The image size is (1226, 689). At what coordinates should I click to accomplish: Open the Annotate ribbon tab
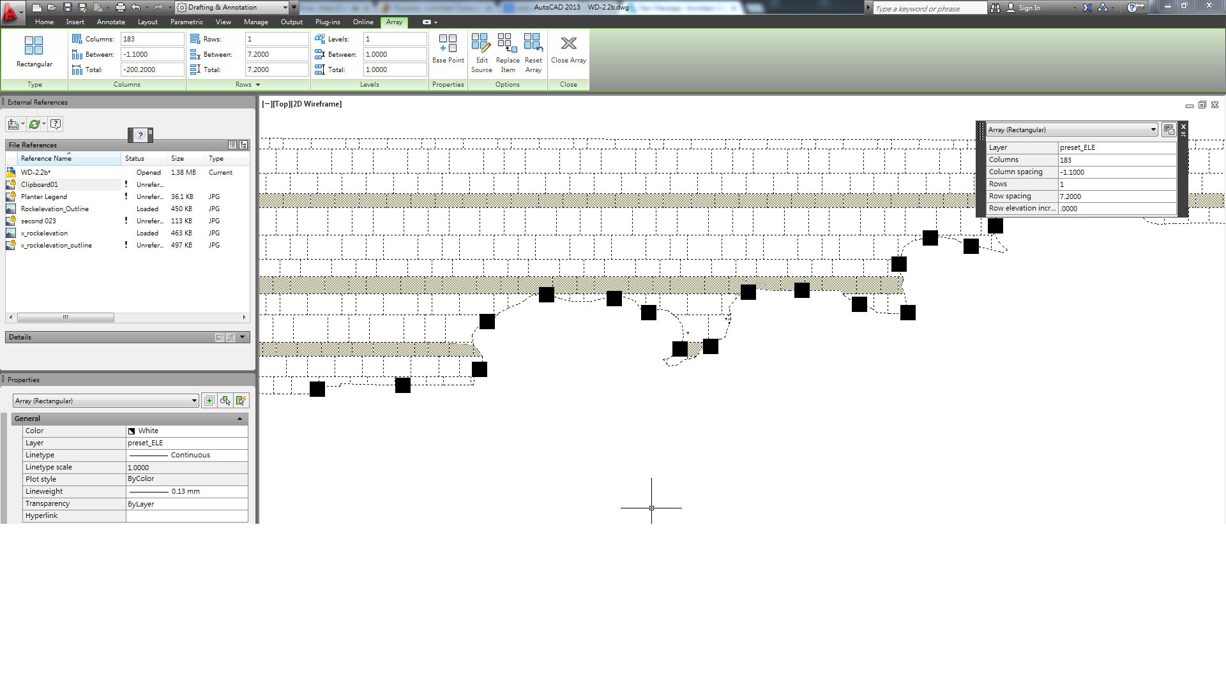click(110, 22)
